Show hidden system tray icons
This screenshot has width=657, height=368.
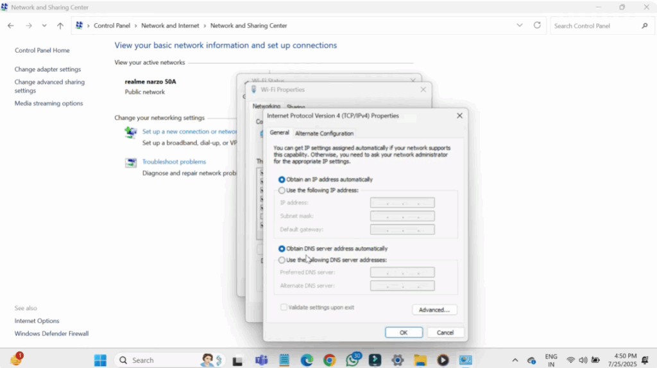[x=515, y=360]
